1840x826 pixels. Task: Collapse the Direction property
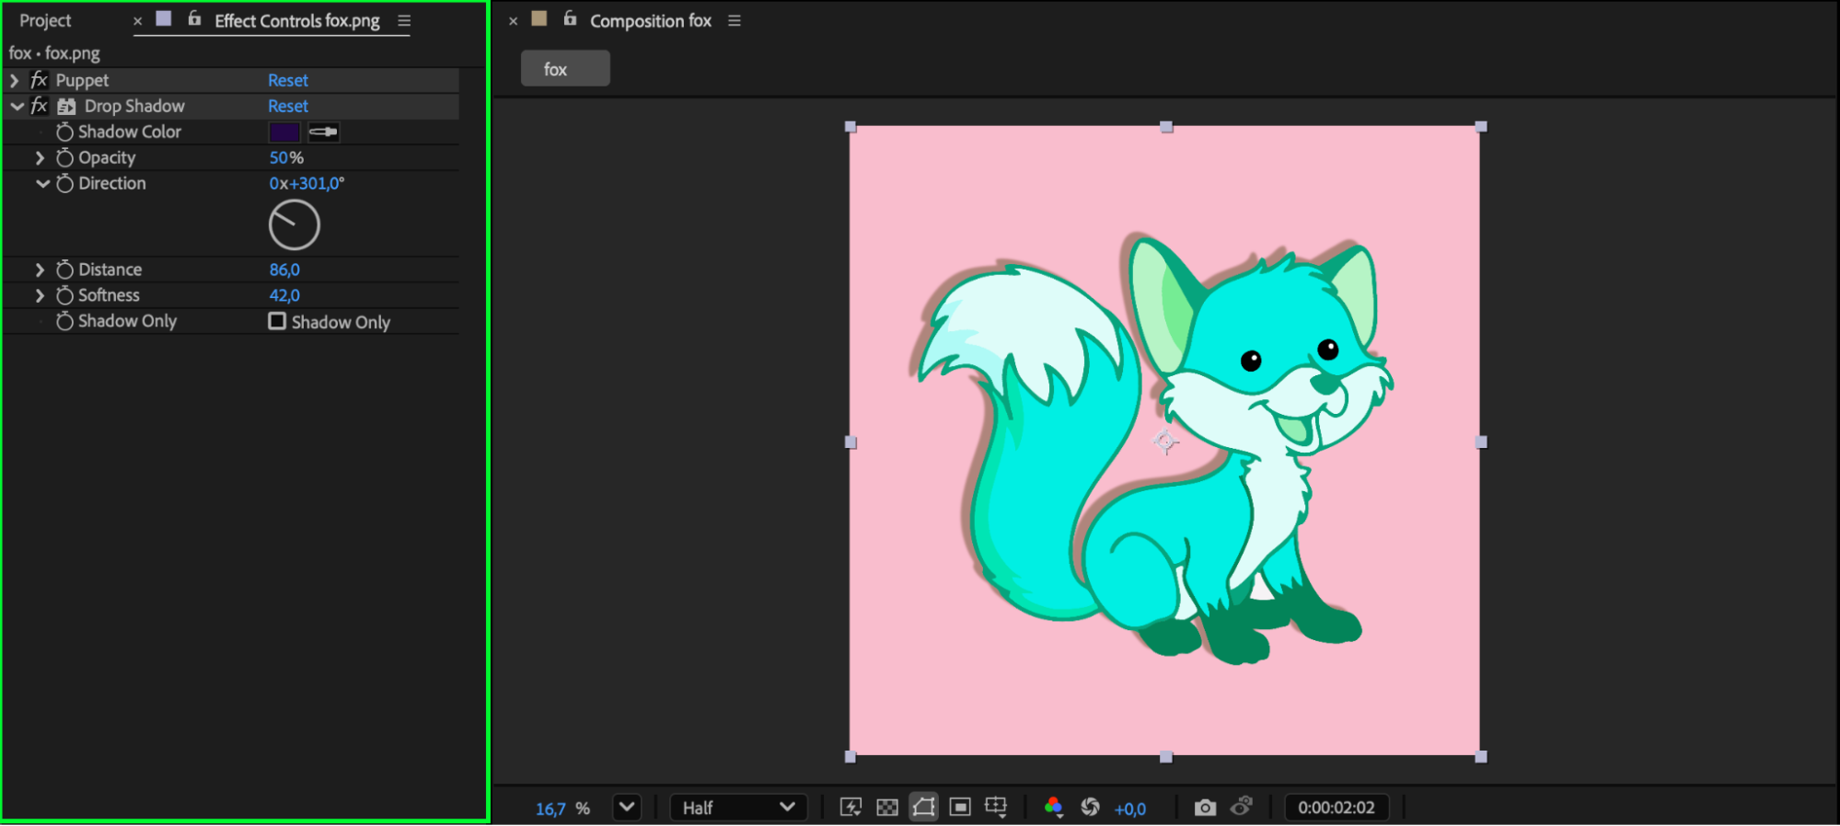tap(42, 184)
